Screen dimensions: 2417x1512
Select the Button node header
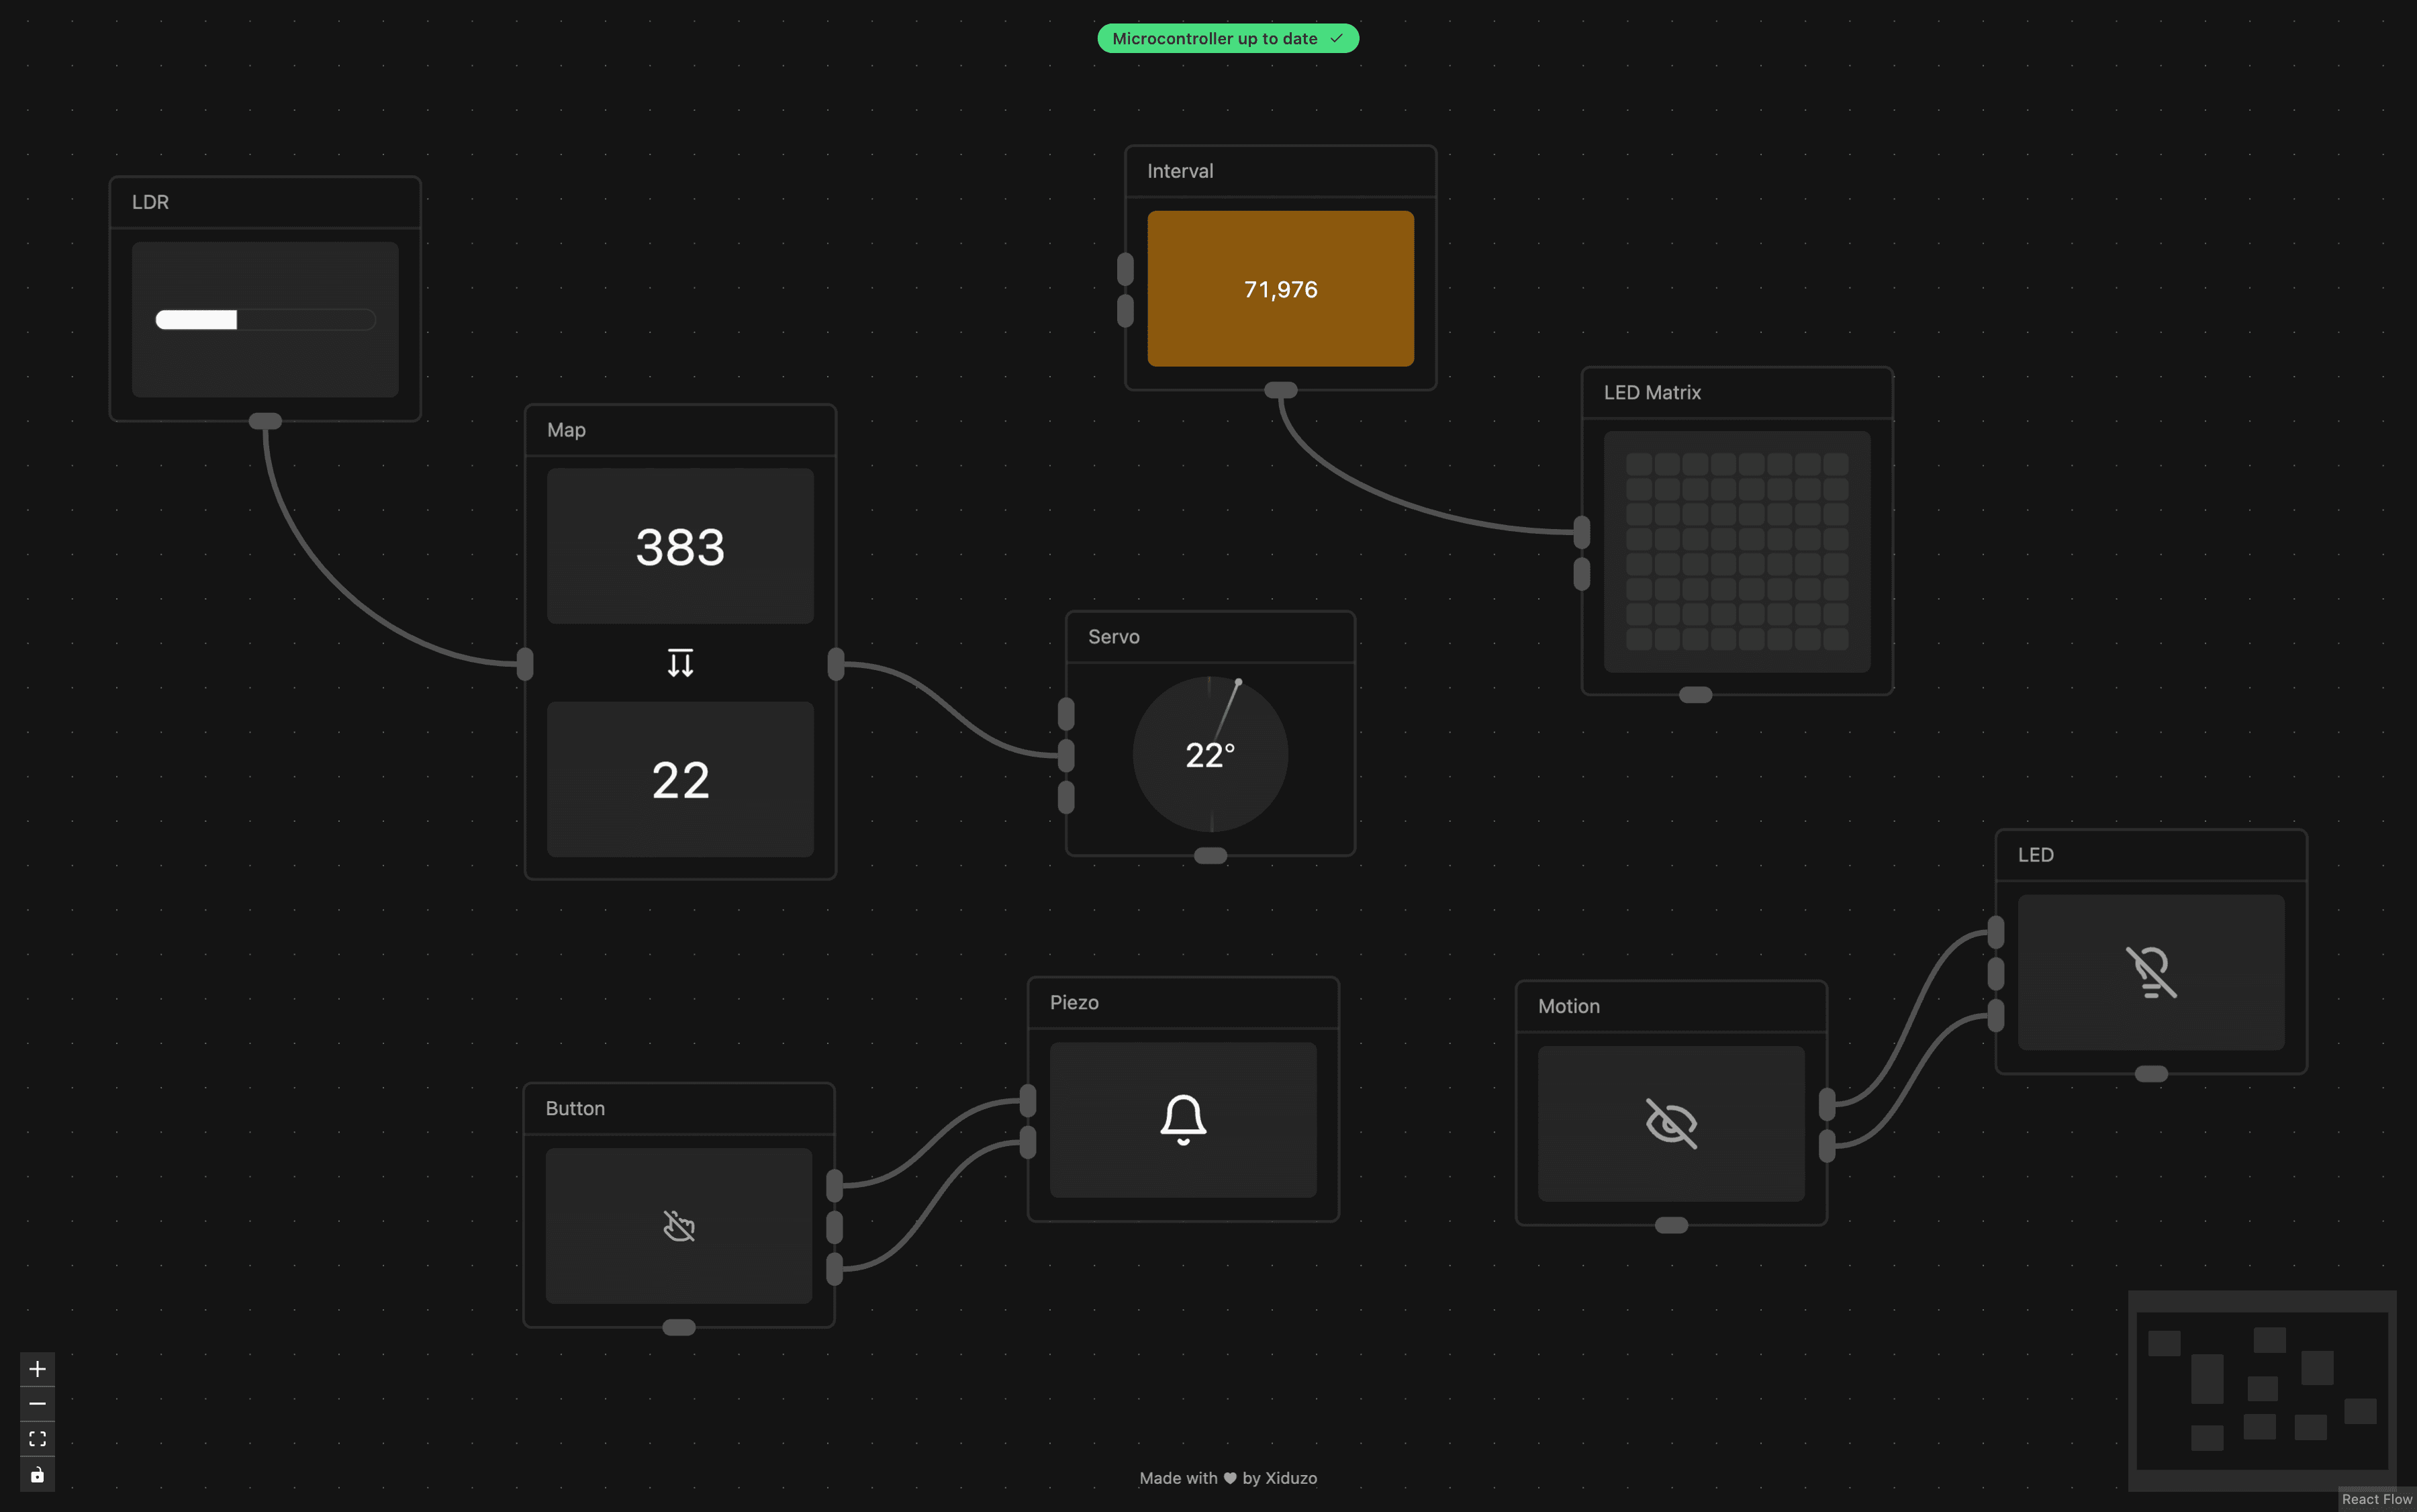point(679,1109)
